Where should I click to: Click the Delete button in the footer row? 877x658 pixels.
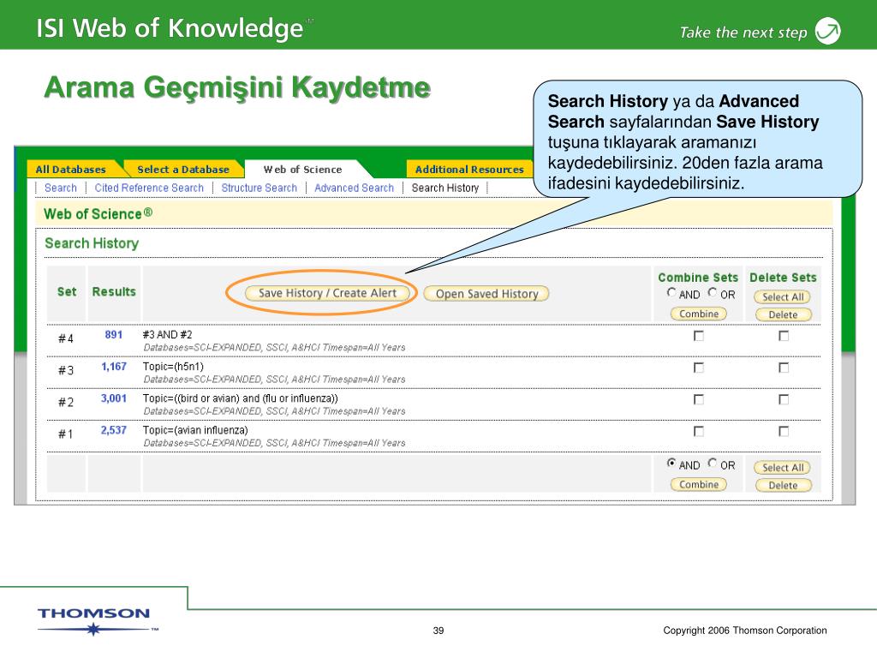783,485
